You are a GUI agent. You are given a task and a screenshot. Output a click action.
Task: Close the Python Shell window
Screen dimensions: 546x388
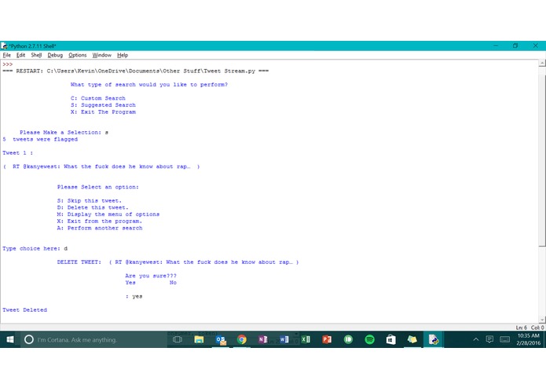pyautogui.click(x=536, y=46)
